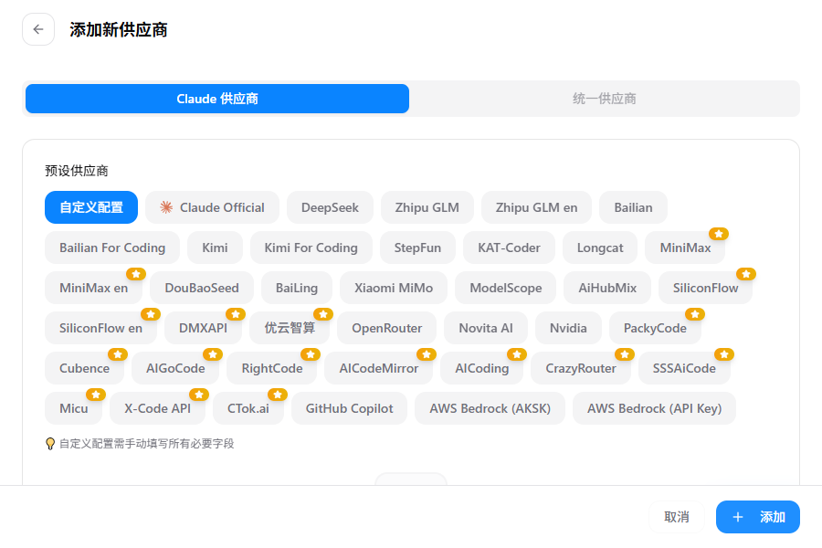Image resolution: width=822 pixels, height=548 pixels.
Task: Choose AICodeMirror preset
Action: [x=378, y=368]
